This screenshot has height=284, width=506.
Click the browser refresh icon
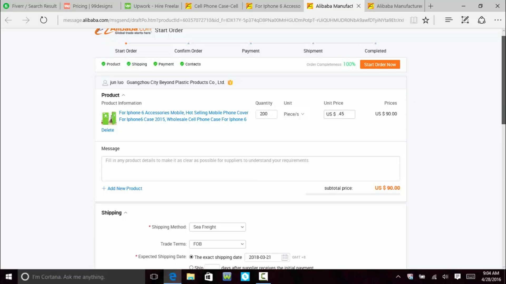pyautogui.click(x=43, y=20)
